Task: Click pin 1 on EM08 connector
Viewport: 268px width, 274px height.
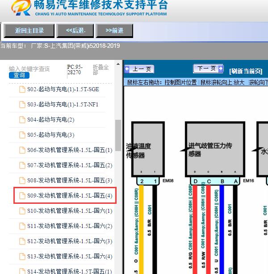Action: 155,181
